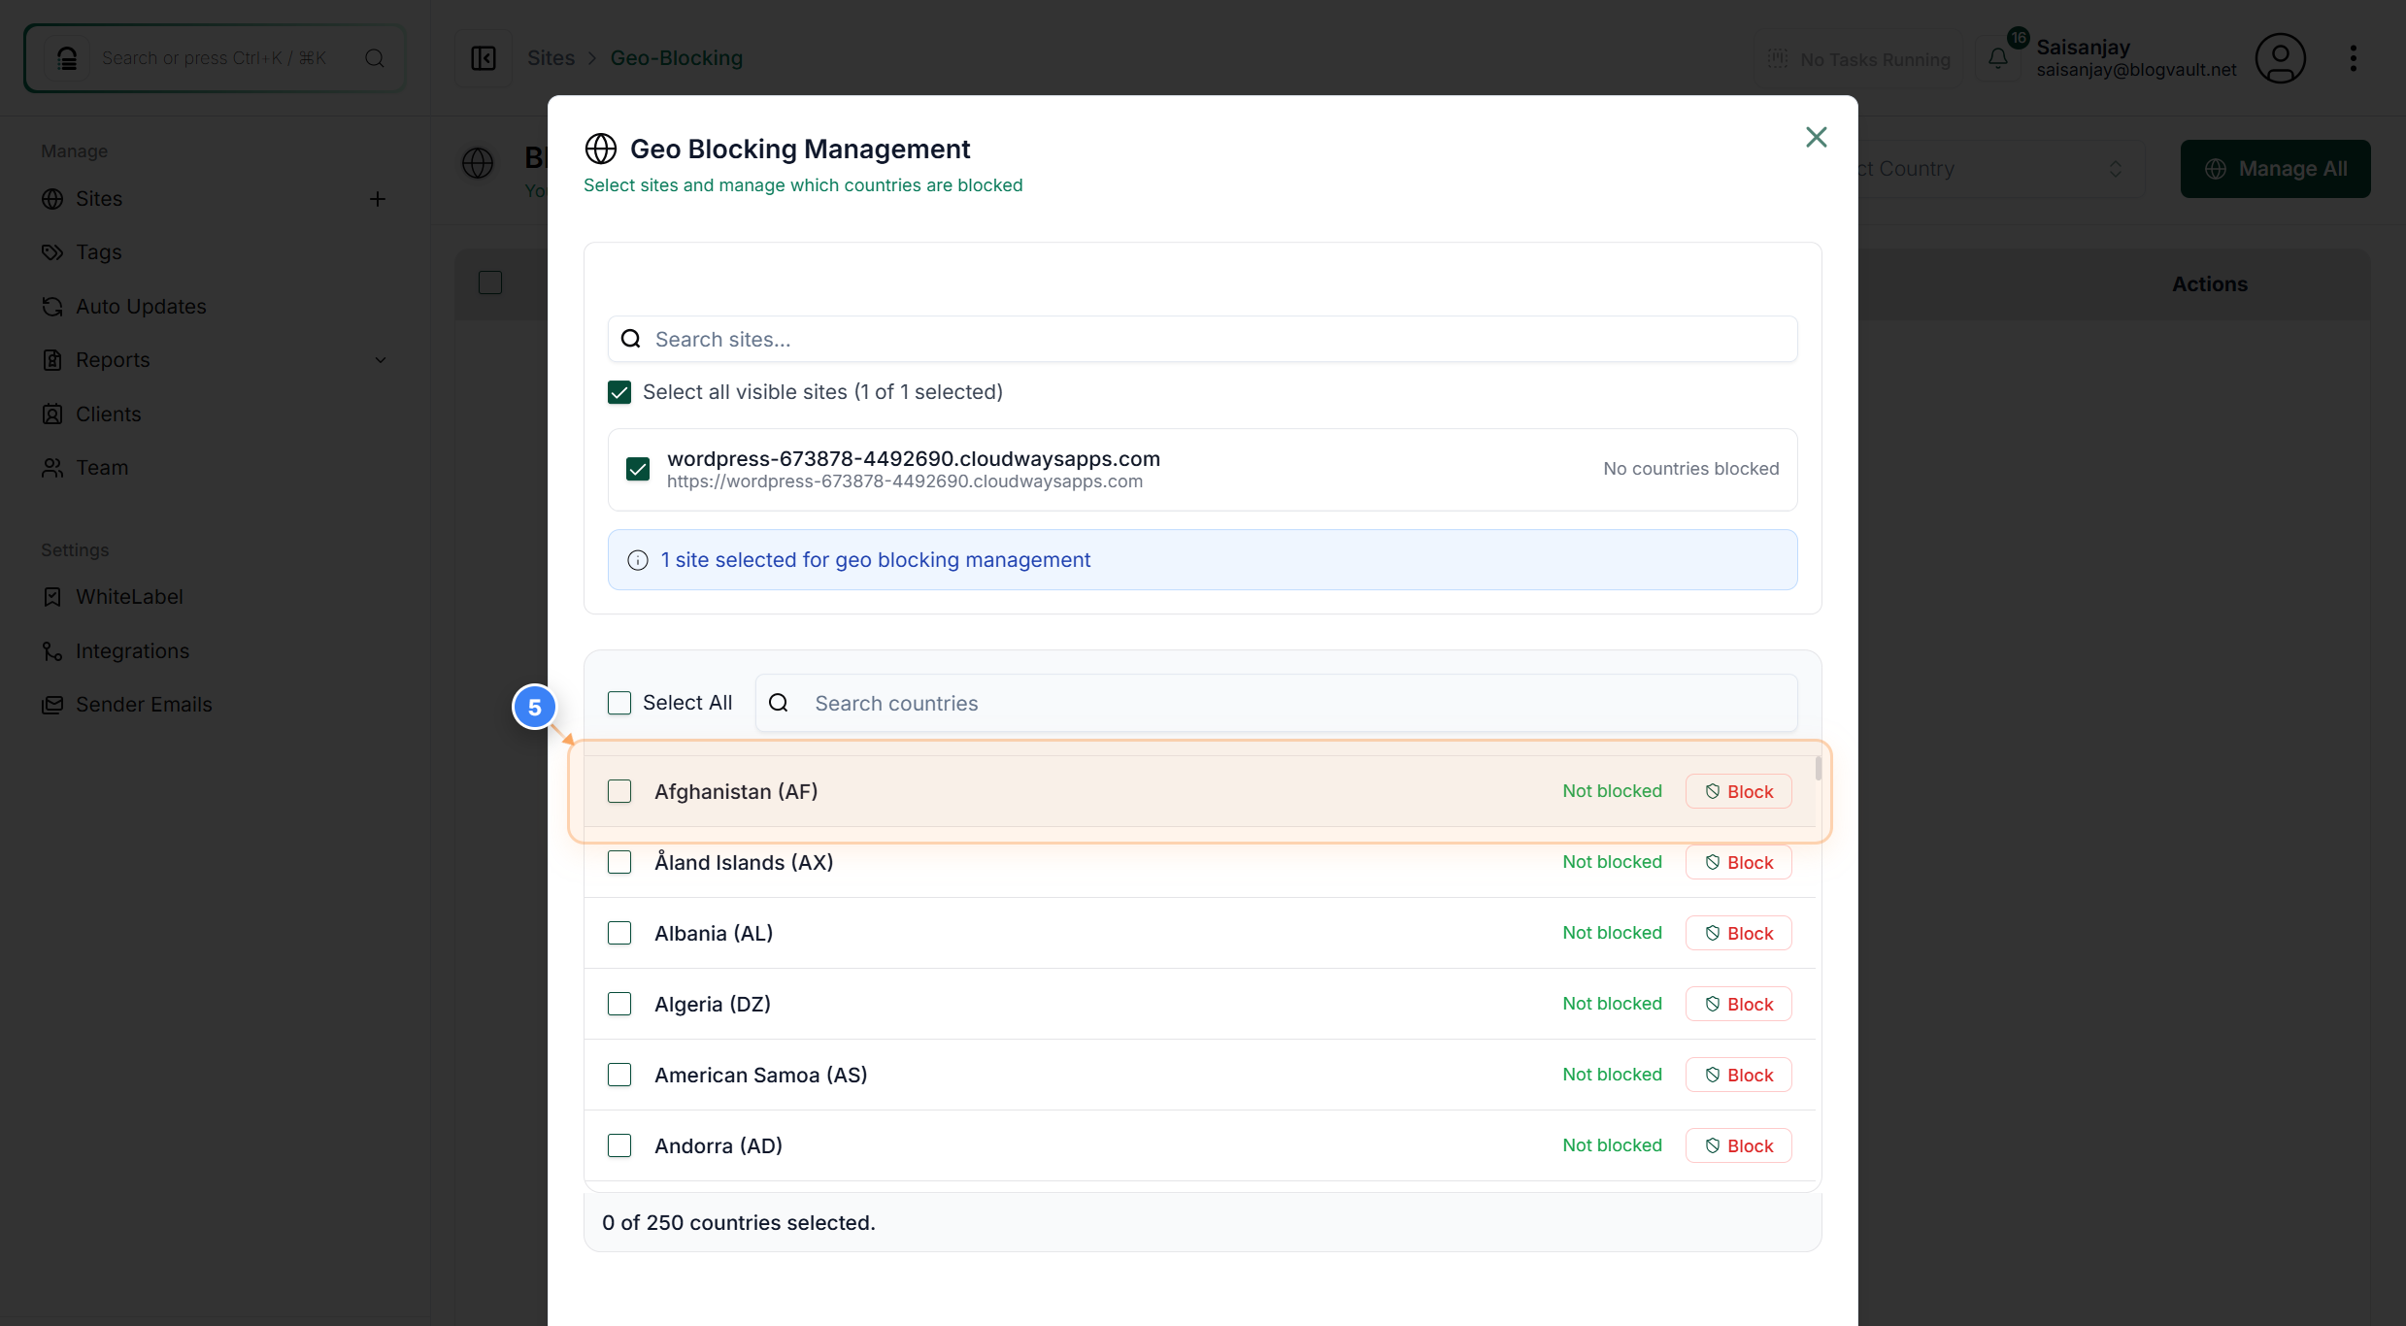Uncheck Select all visible sites
The image size is (2406, 1326).
coord(619,392)
